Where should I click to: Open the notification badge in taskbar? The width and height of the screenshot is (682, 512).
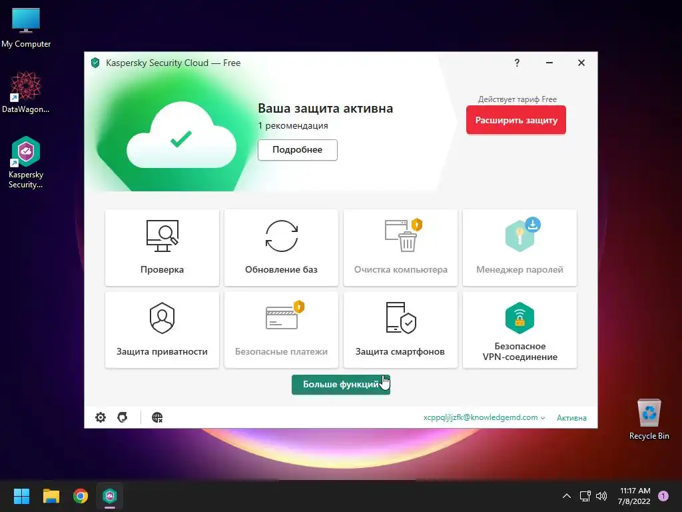point(663,496)
